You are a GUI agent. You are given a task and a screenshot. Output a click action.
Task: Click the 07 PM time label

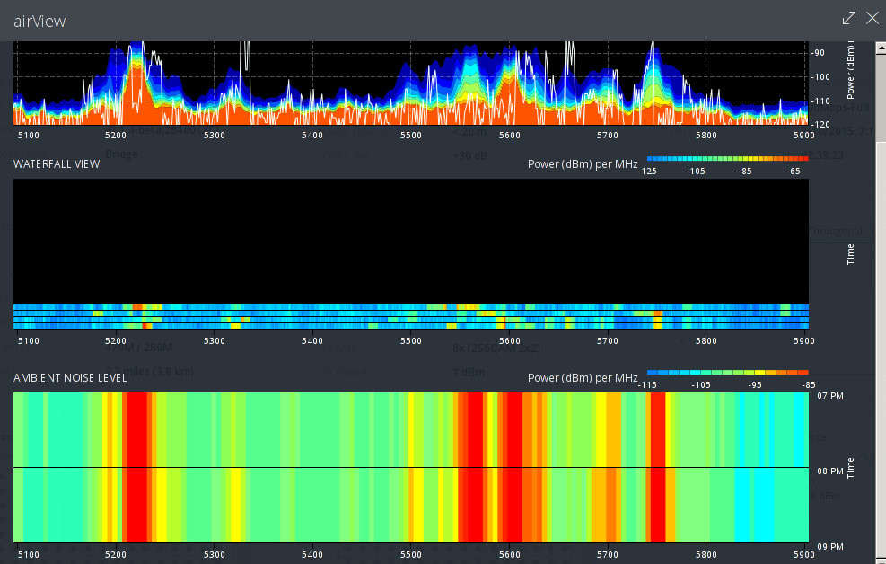[829, 395]
